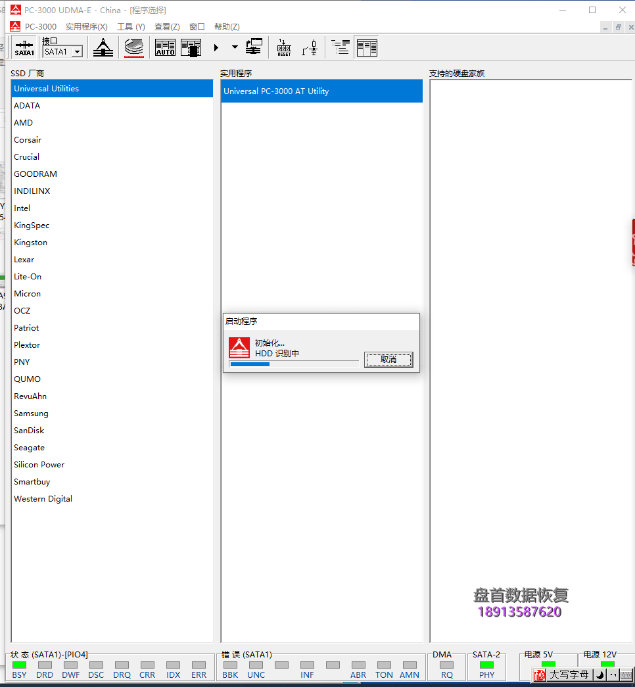Select KingSpec in SSD vendor list

tap(112, 225)
